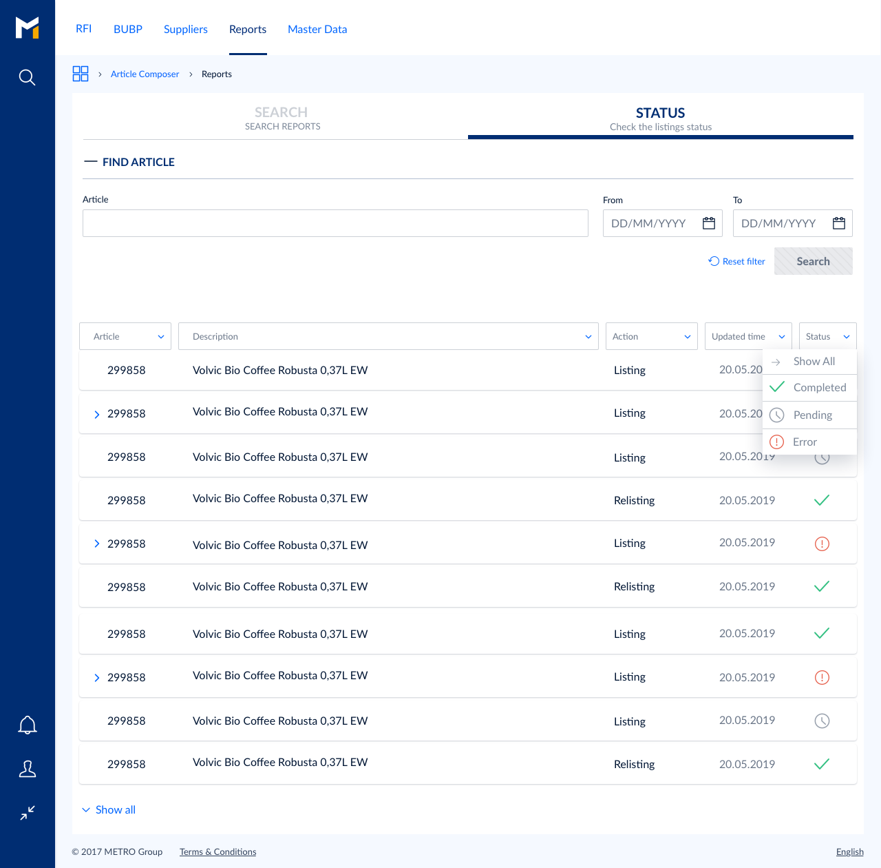
Task: Open the Reports navigation item
Action: pyautogui.click(x=248, y=29)
